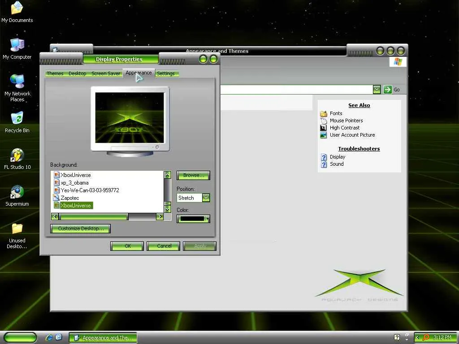Click the background list scroll right arrow
459x344 pixels.
160,216
